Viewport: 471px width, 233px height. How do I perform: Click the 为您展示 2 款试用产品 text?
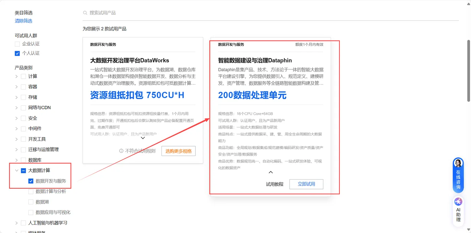[105, 29]
